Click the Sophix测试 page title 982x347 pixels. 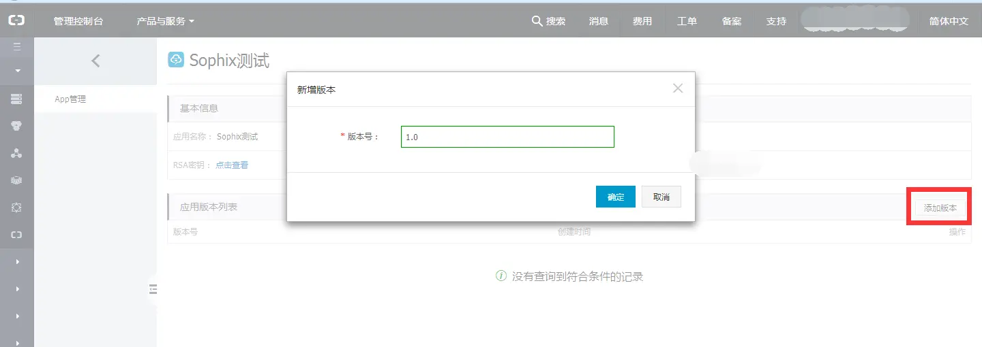click(x=230, y=60)
